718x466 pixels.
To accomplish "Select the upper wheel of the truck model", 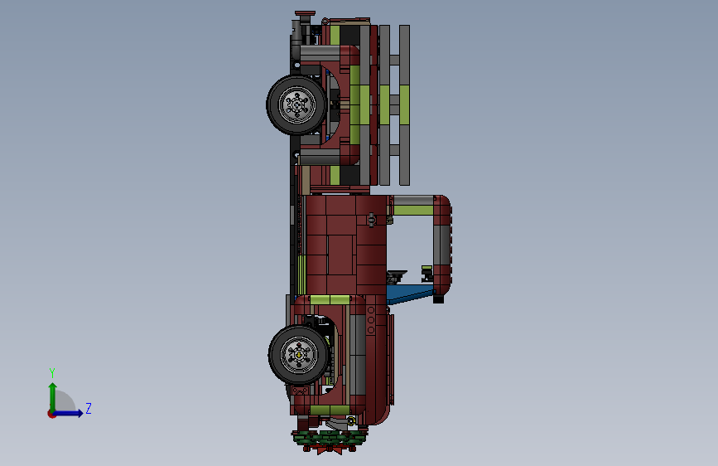I will [296, 105].
